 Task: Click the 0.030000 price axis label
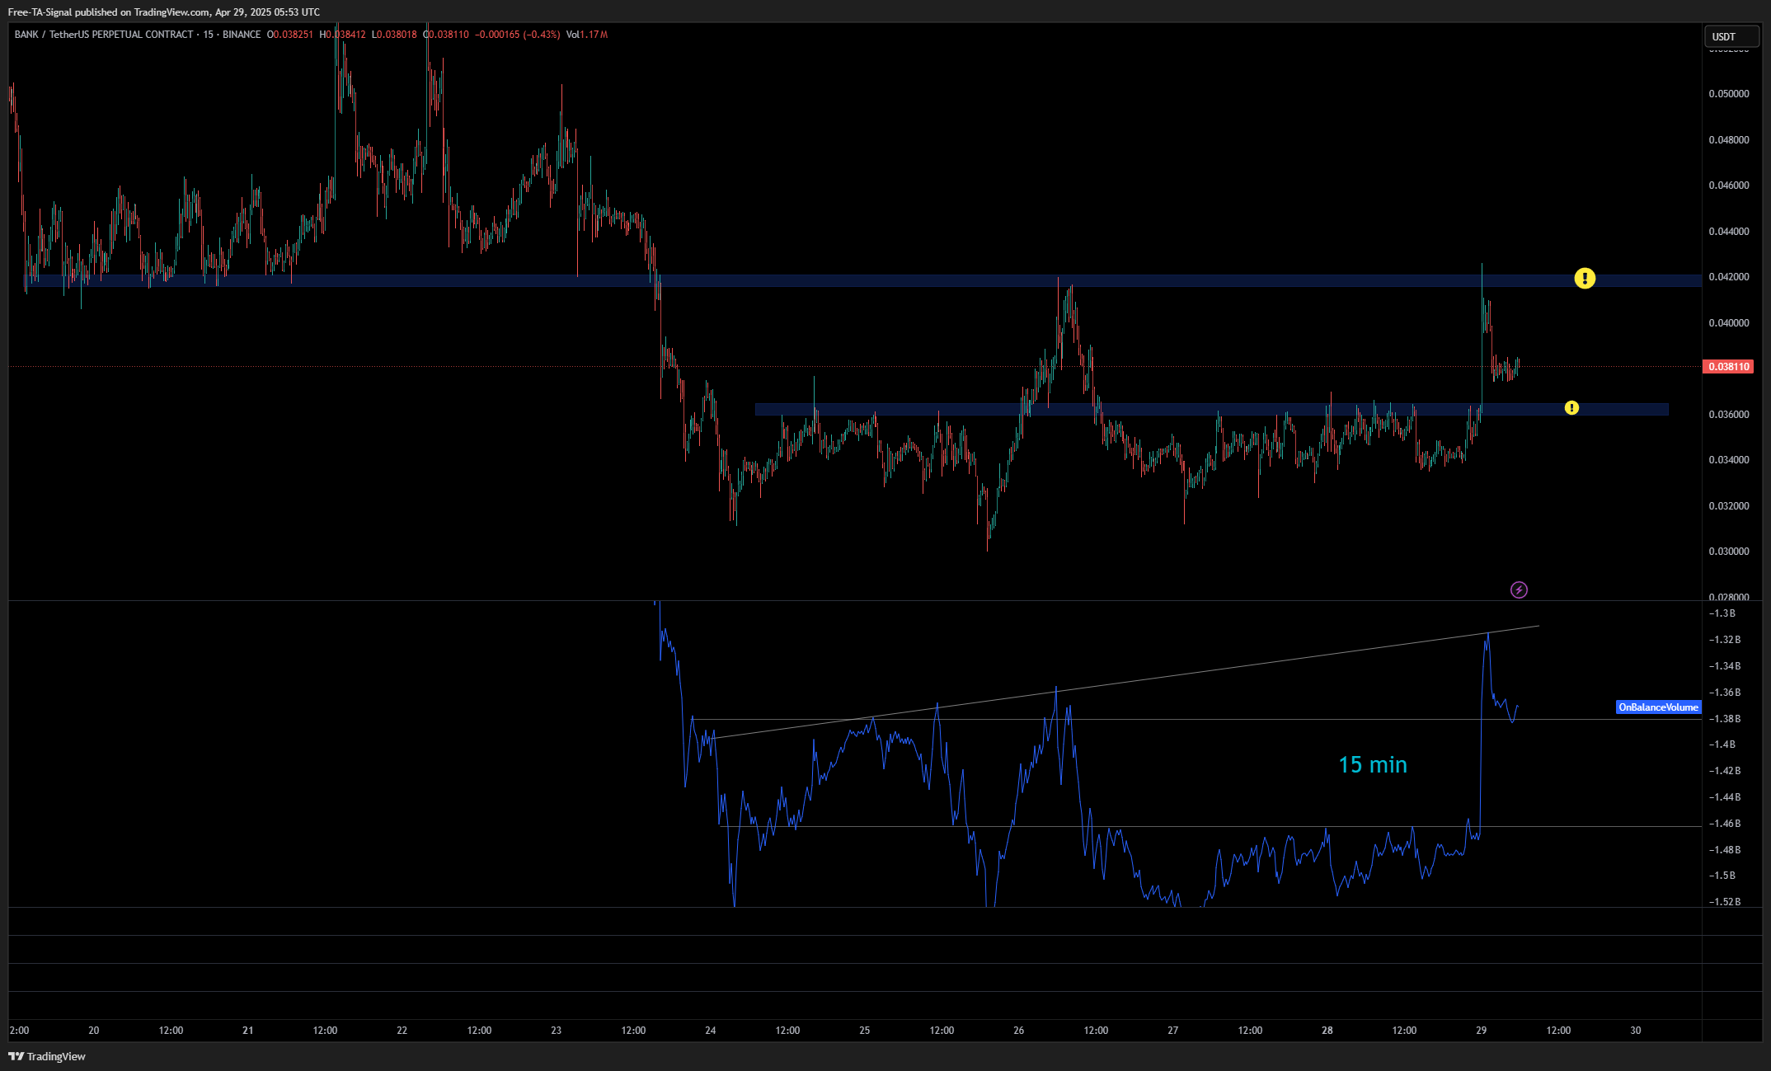click(x=1729, y=552)
